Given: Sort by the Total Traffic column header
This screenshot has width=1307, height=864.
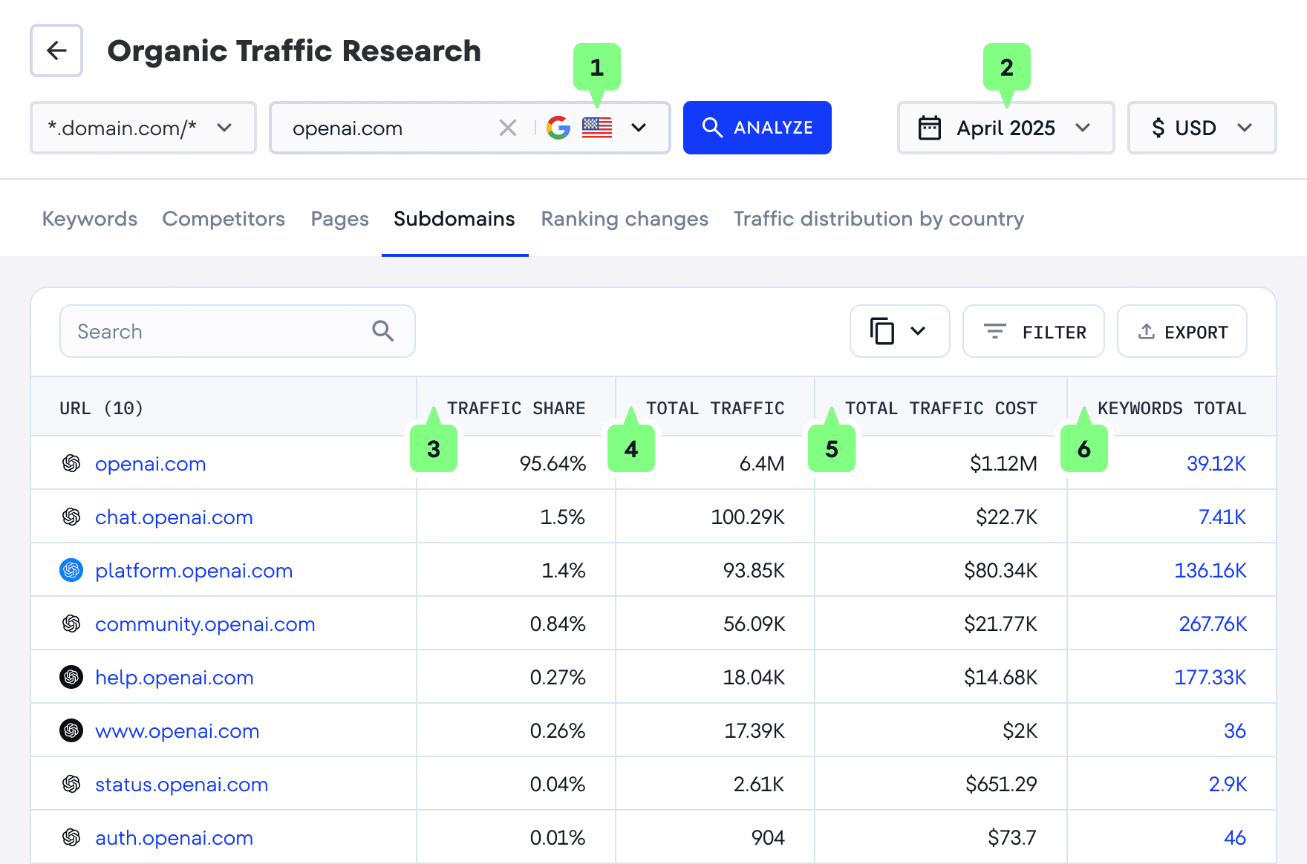Looking at the screenshot, I should pyautogui.click(x=714, y=408).
